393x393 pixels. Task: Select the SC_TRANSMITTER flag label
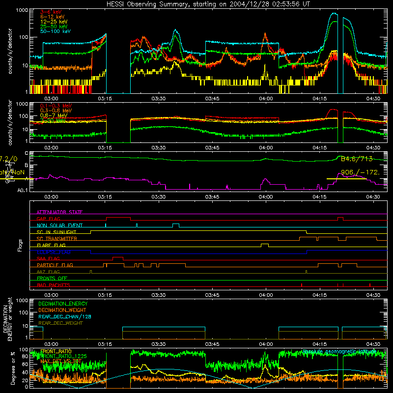(x=57, y=239)
